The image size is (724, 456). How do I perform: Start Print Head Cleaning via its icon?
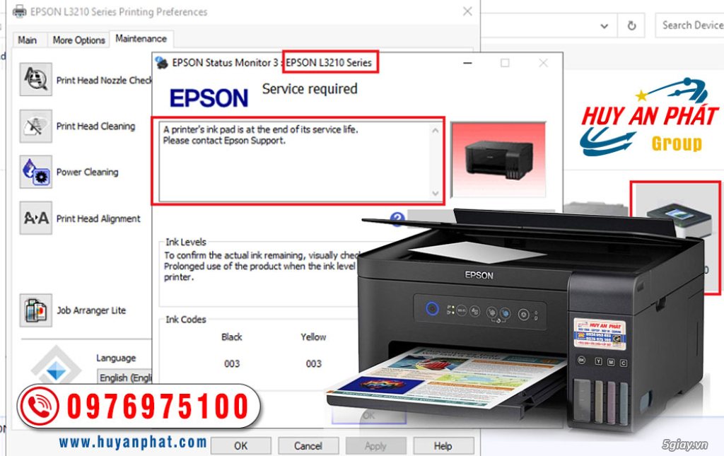tap(35, 126)
